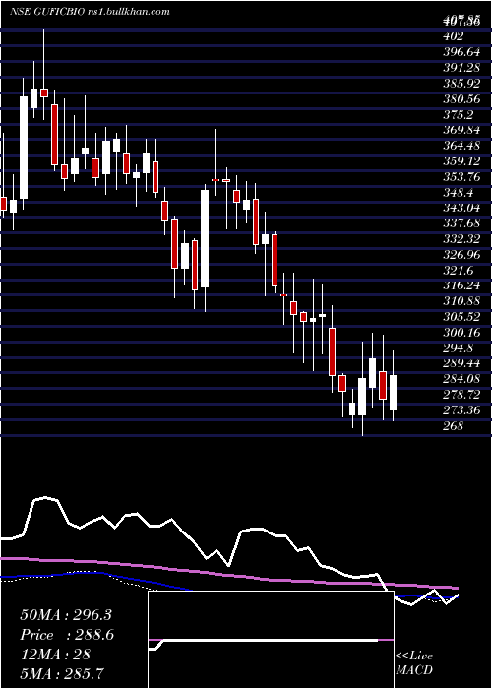Click the <<Live MACD label
The width and height of the screenshot is (492, 689).
(414, 663)
